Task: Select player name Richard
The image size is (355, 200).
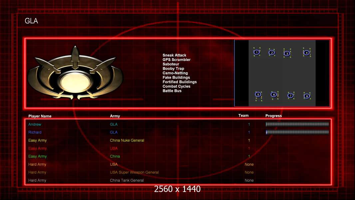Action: [x=35, y=132]
